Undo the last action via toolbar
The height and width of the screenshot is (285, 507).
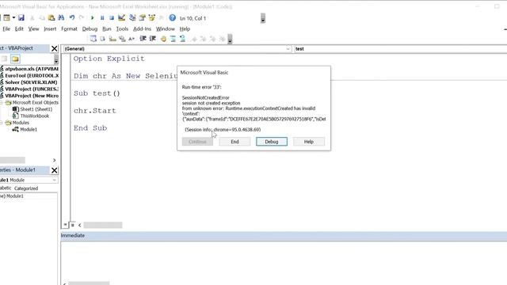[72, 17]
